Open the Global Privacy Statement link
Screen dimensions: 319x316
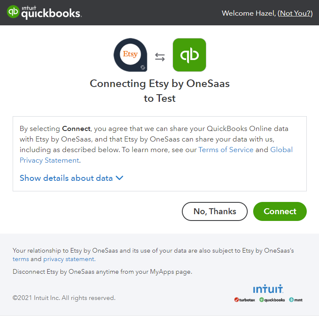pos(156,155)
